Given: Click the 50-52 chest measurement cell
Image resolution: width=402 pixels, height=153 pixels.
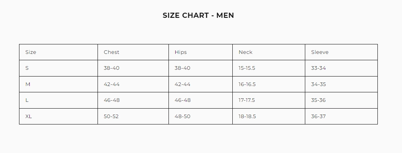Looking at the screenshot, I should 133,117.
